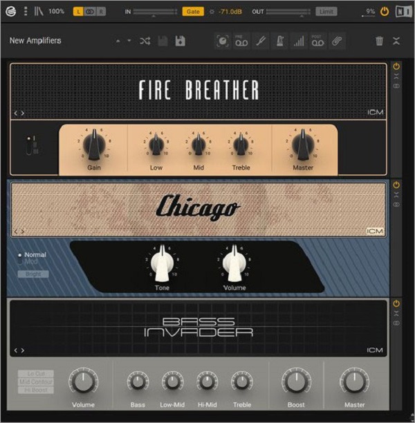Click the New Amplifiers preset name

tap(35, 40)
